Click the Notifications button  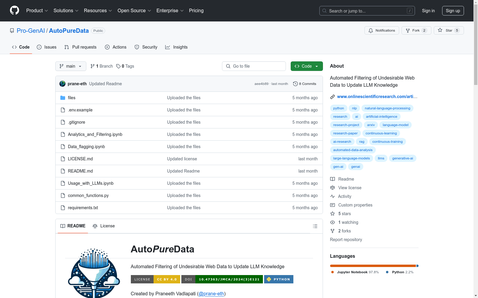click(x=382, y=30)
